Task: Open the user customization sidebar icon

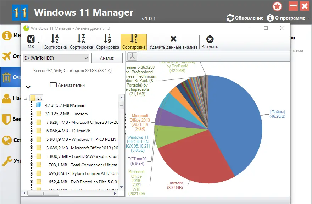Action: (7, 98)
